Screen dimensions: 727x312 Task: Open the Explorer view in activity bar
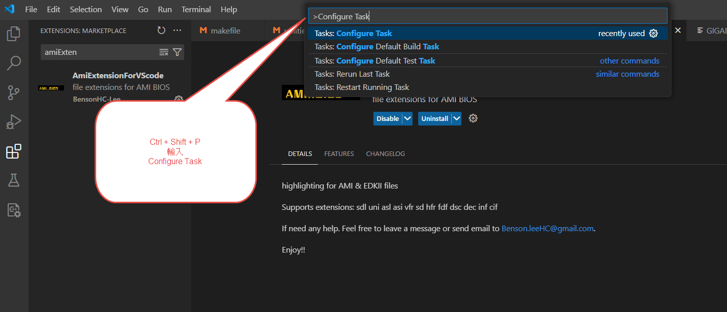pyautogui.click(x=14, y=34)
